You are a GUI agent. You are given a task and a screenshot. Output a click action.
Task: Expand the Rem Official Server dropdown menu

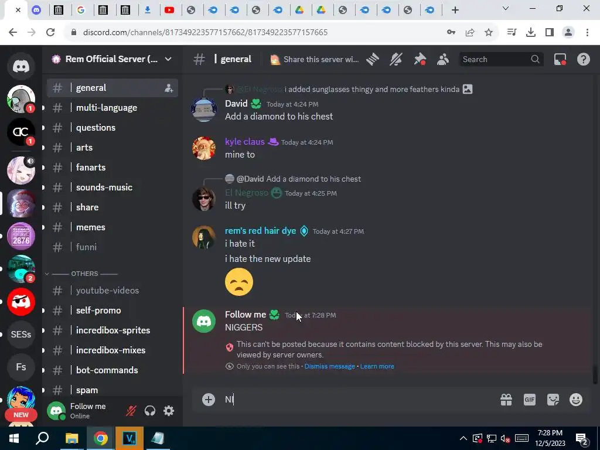pyautogui.click(x=168, y=59)
